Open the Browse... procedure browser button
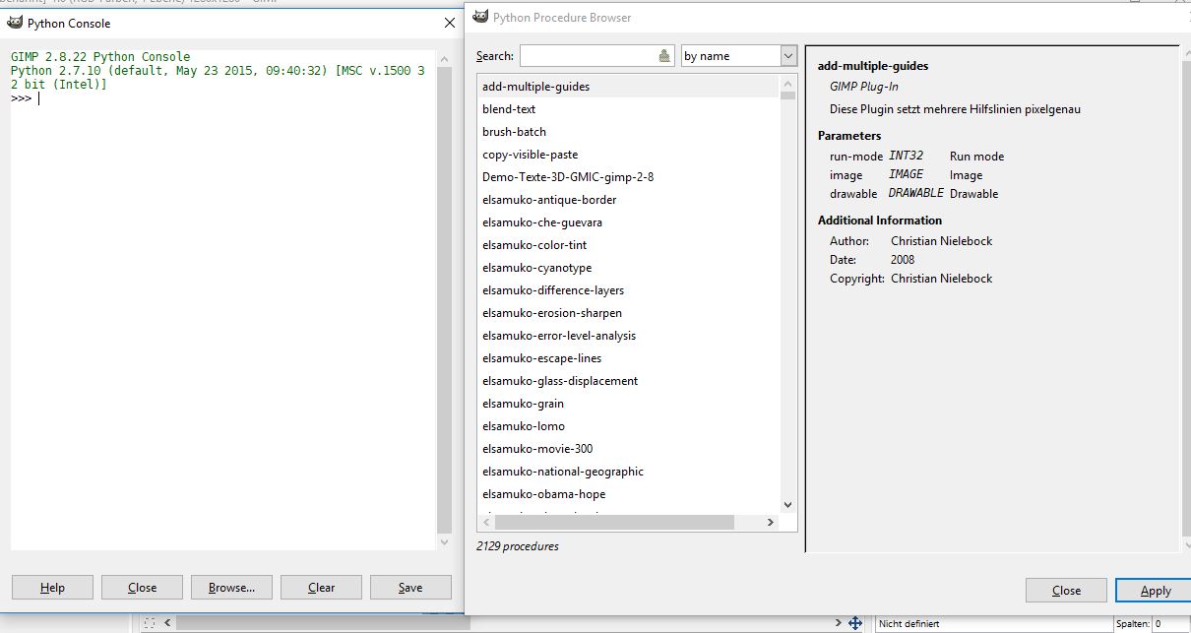 [231, 588]
